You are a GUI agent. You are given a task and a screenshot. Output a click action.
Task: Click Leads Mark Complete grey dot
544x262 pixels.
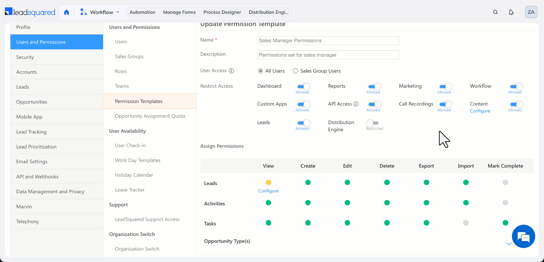coord(505,182)
